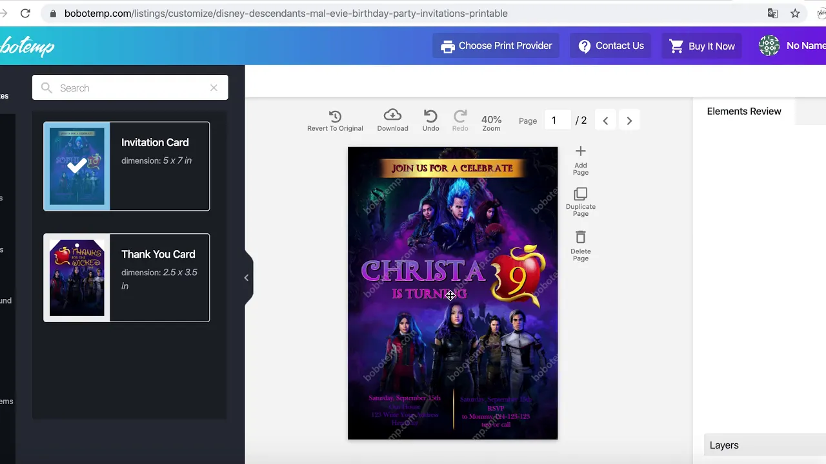The image size is (826, 464).
Task: Open the Elements Review tab
Action: 744,111
